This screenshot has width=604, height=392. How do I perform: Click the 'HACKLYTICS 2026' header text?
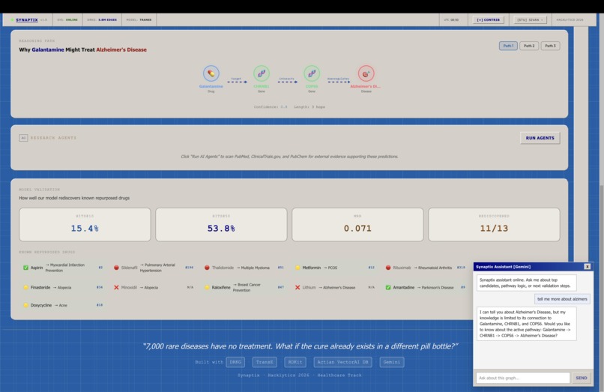pyautogui.click(x=570, y=19)
